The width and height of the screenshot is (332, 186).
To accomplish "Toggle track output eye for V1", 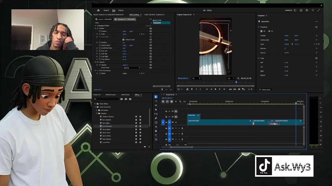I will [x=176, y=122].
